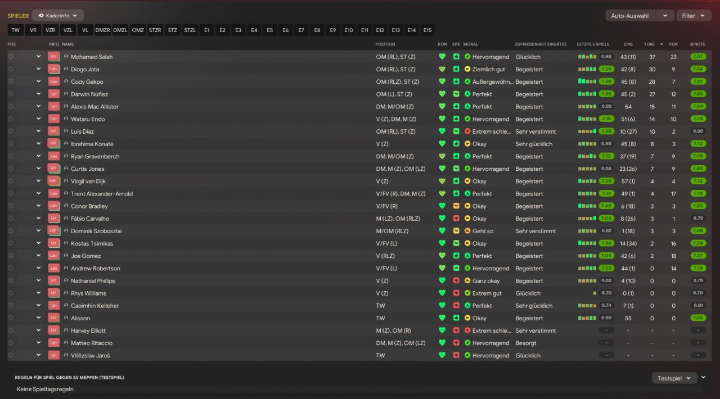
Task: Tick the selection circle for Alexis Mac Allister
Action: click(x=11, y=106)
